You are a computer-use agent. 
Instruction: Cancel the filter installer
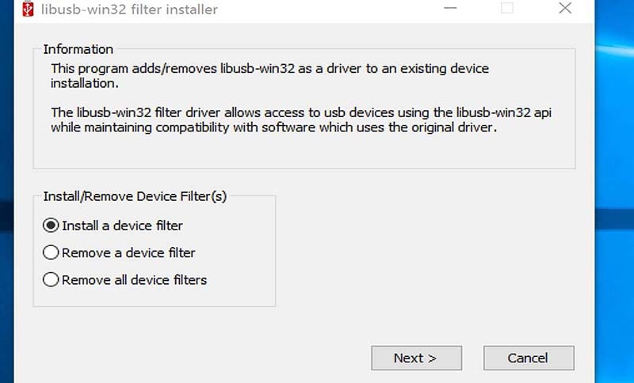tap(529, 358)
